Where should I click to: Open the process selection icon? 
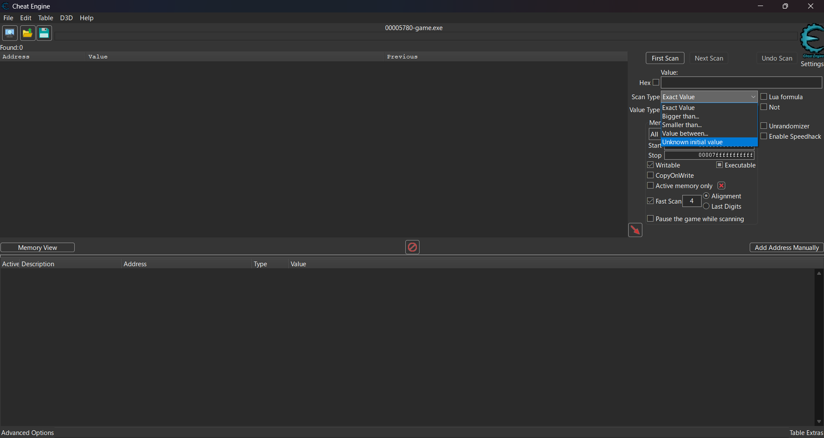point(9,33)
